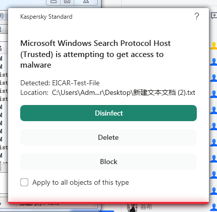Enable Apply to all objects checkbox
This screenshot has width=217, height=212.
[x=24, y=182]
